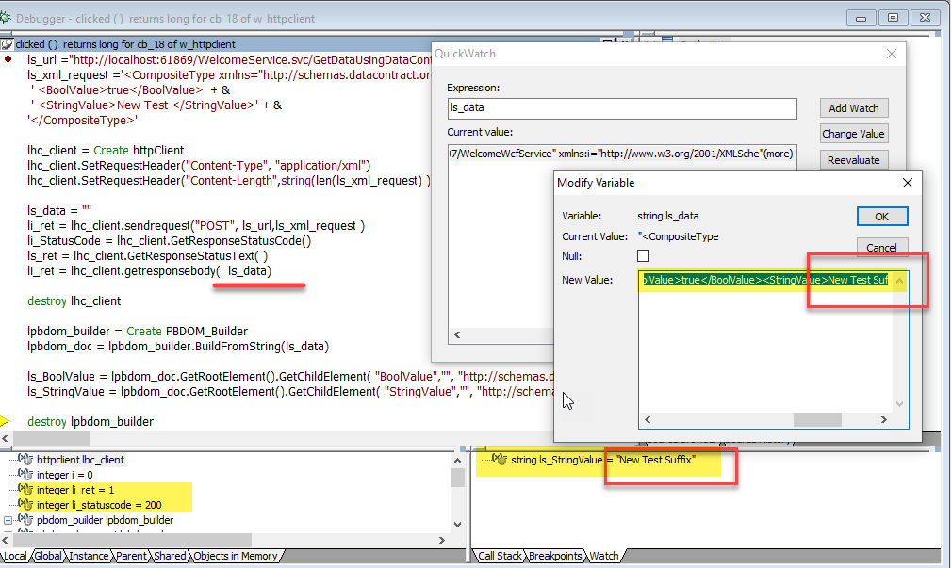
Task: Select integer i = 0 variable row
Action: [x=65, y=475]
